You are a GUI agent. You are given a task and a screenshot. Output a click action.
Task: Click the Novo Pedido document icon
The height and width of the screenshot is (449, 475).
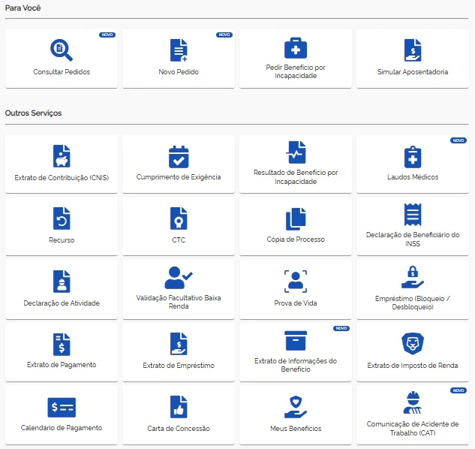[179, 50]
